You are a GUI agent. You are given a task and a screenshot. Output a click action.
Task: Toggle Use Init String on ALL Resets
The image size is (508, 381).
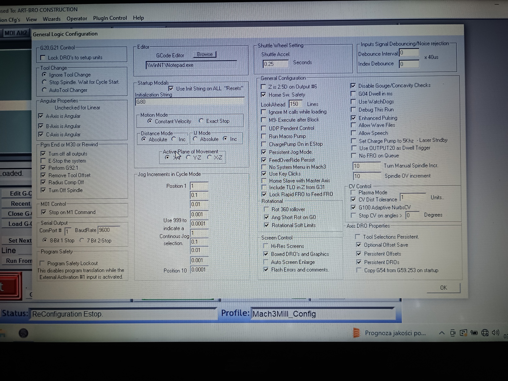[x=171, y=88]
